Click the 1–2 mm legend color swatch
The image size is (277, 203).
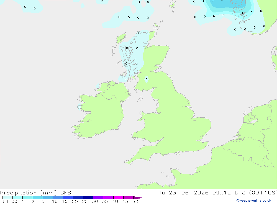(28, 197)
